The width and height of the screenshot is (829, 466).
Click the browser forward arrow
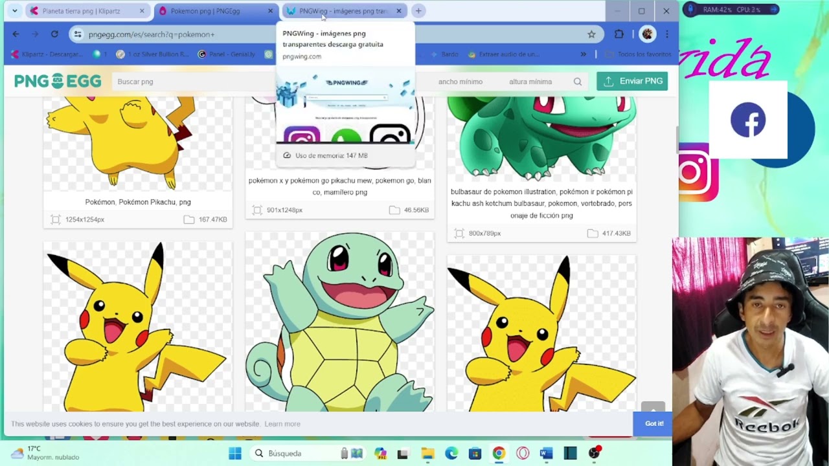(35, 34)
